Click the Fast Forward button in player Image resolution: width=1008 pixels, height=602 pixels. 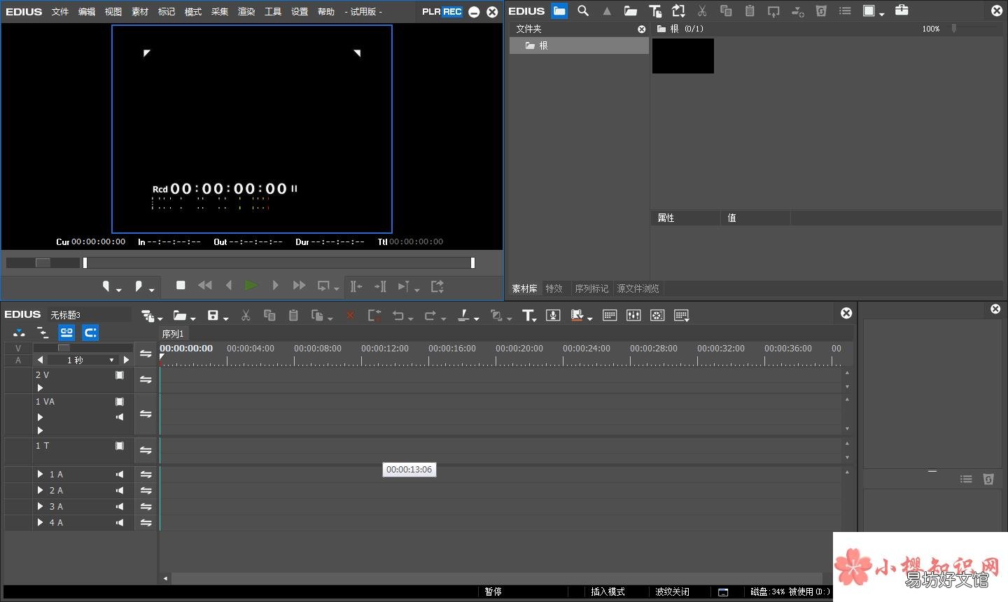299,286
